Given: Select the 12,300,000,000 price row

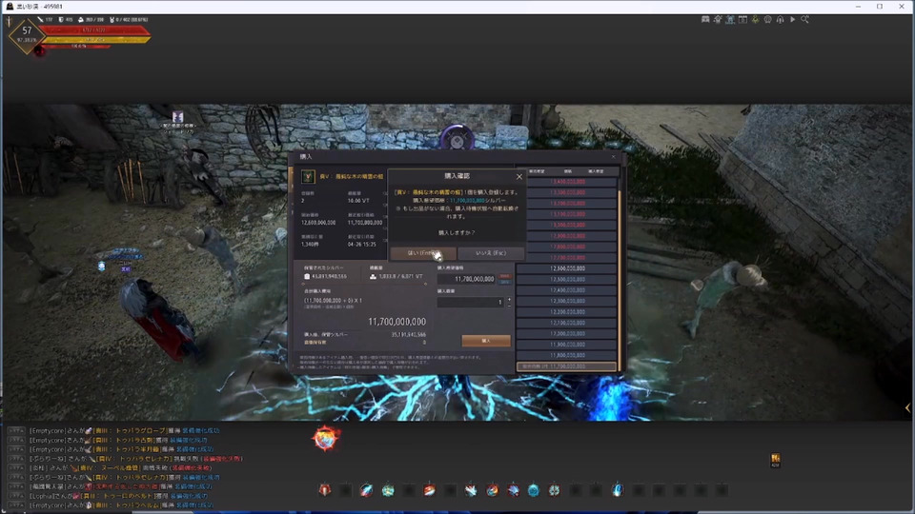Looking at the screenshot, I should coord(567,302).
